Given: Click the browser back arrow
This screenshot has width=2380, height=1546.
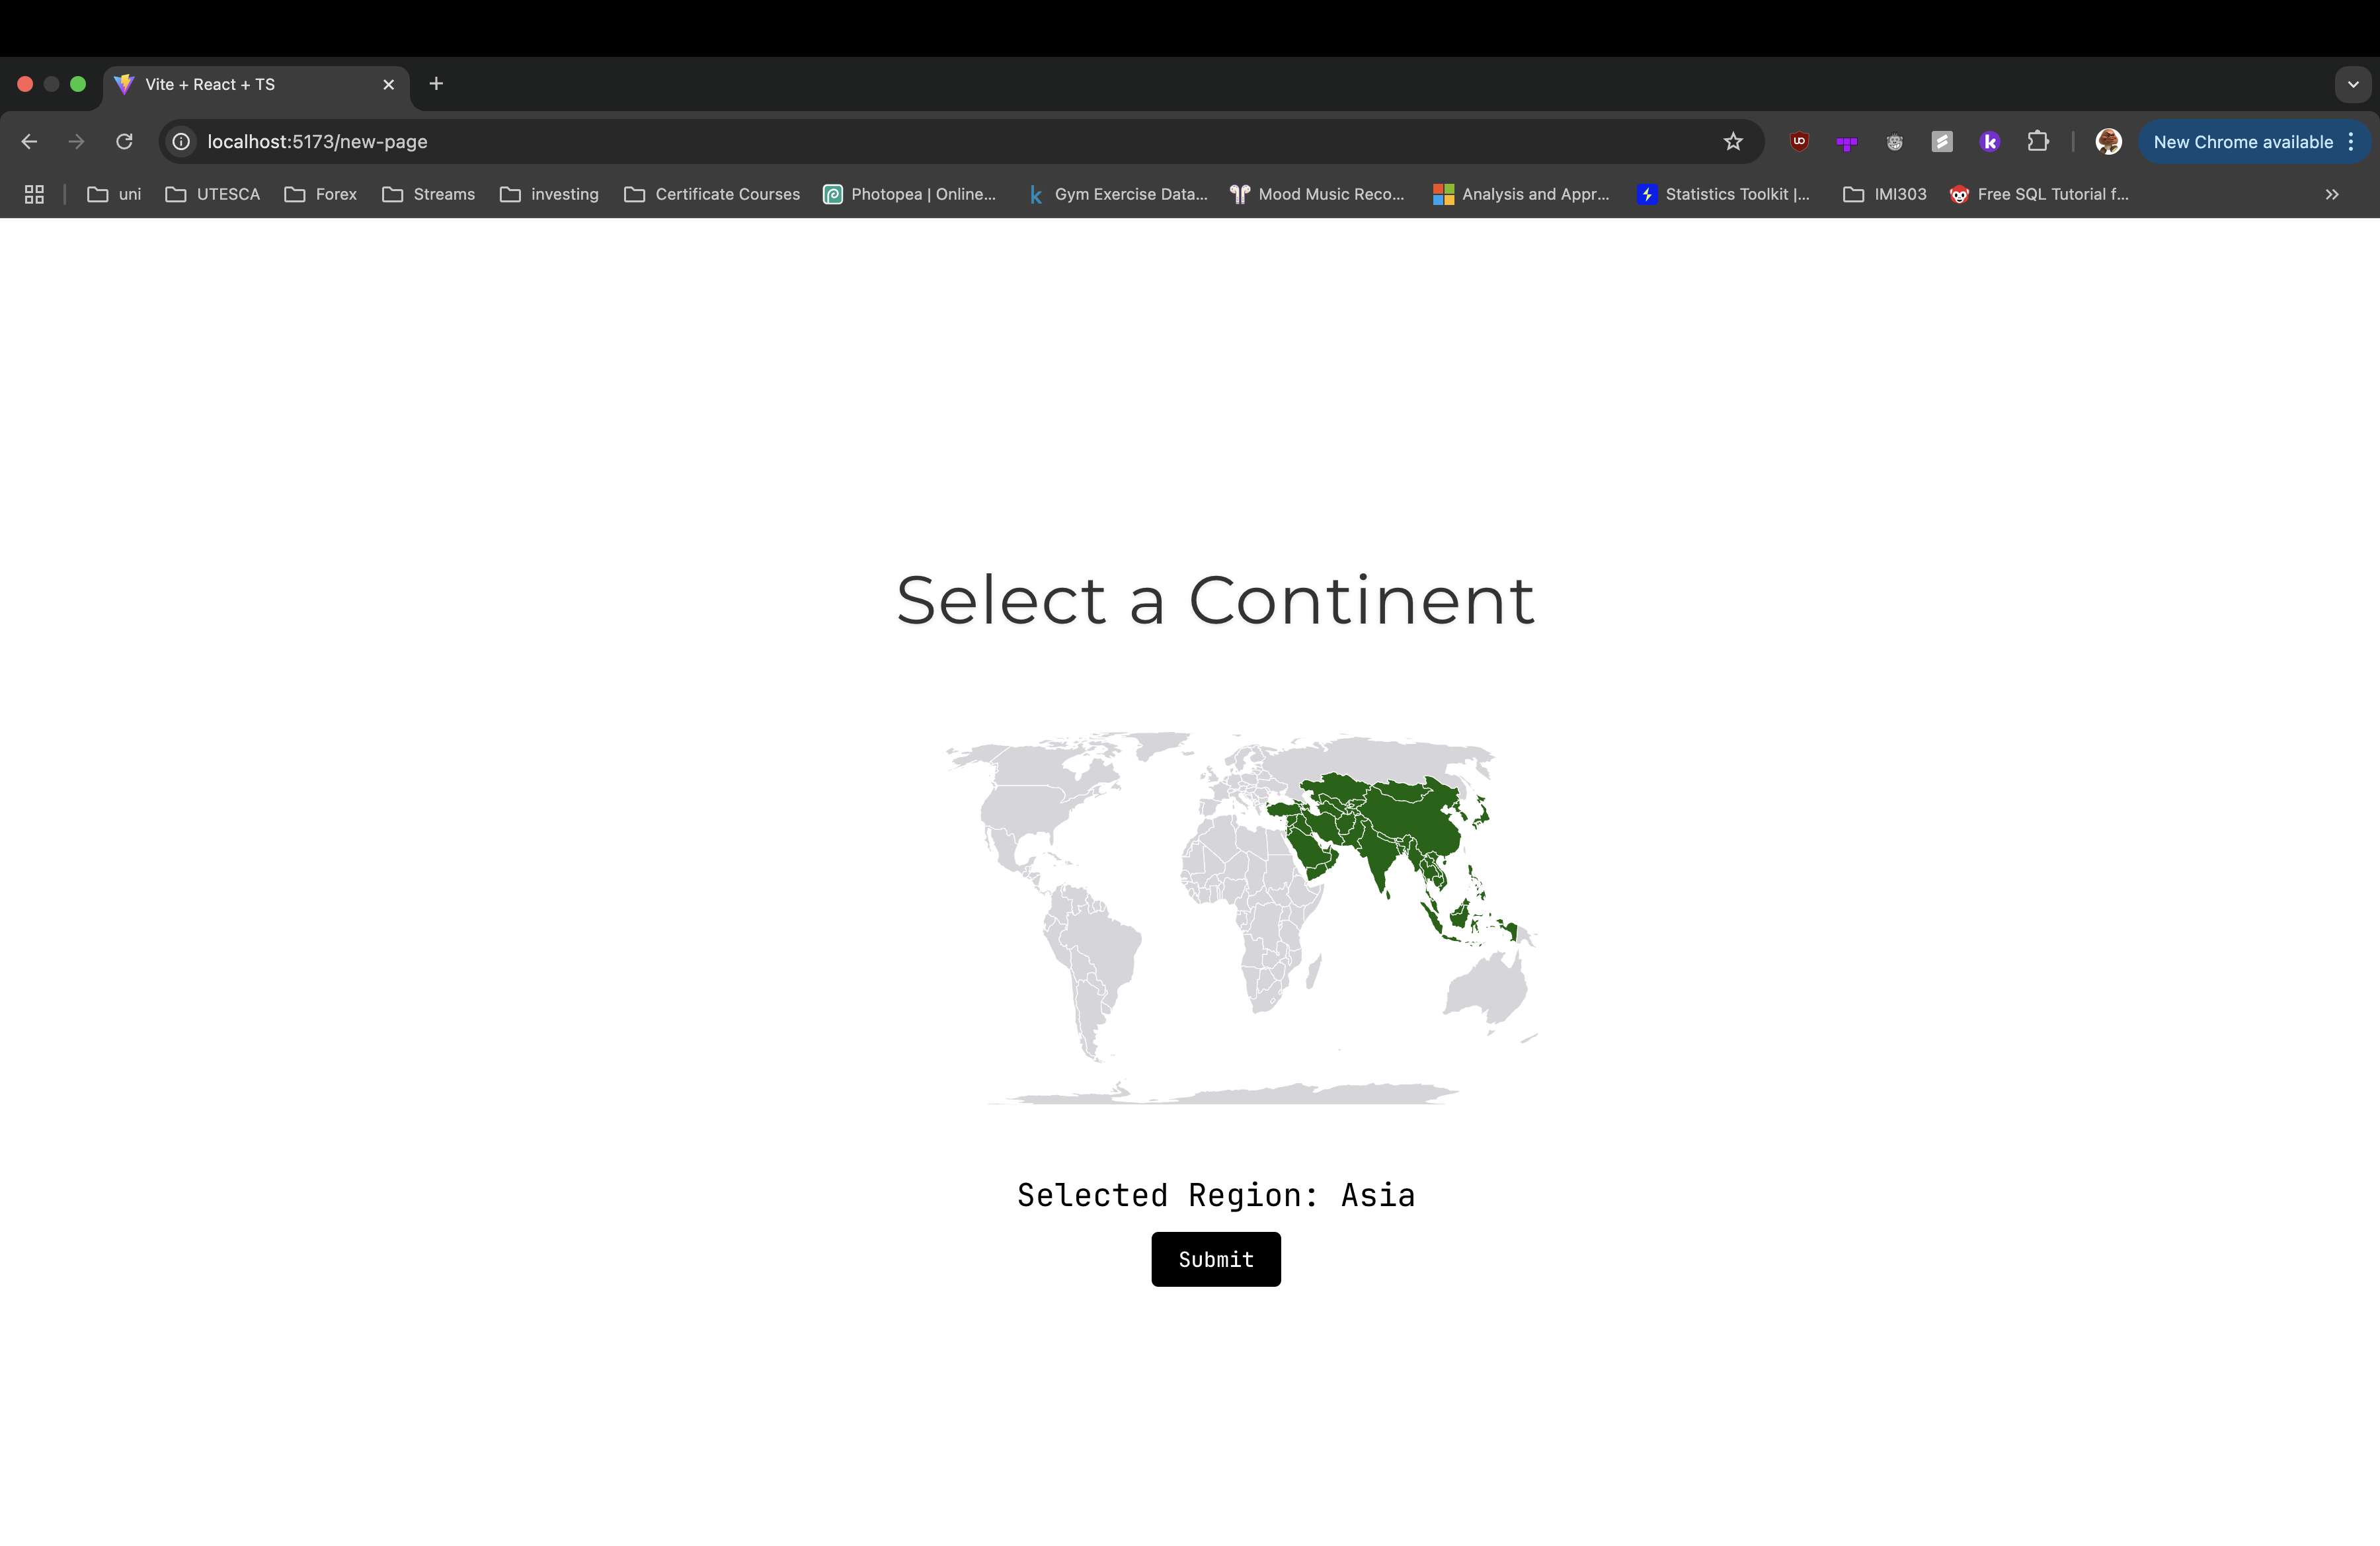Looking at the screenshot, I should click(29, 142).
